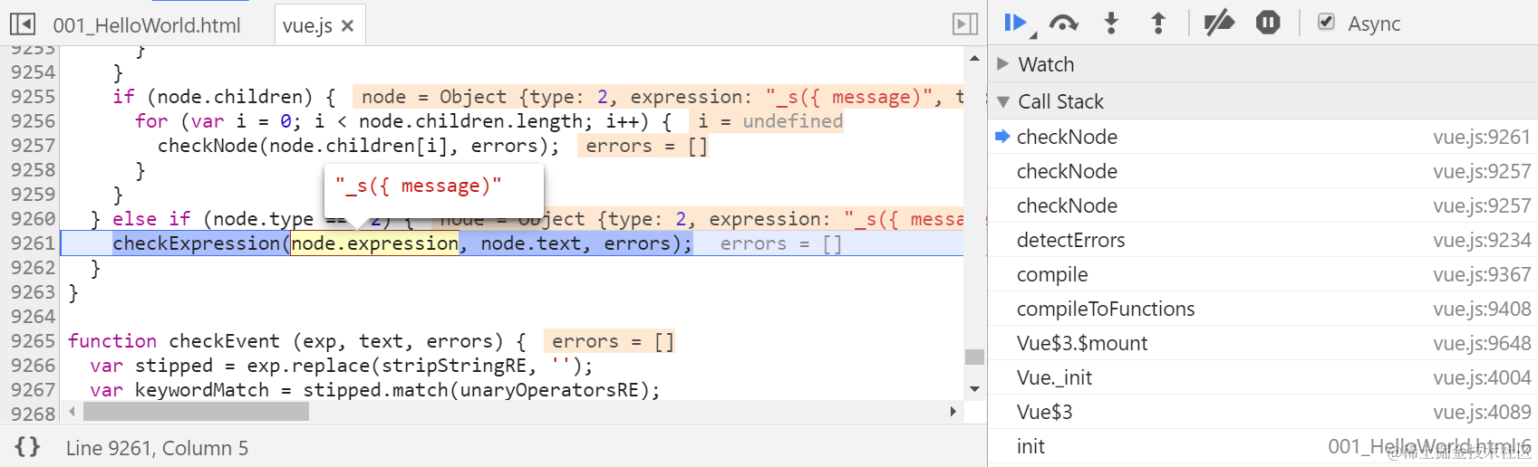
Task: Select detectErrors call stack frame
Action: (x=1262, y=240)
